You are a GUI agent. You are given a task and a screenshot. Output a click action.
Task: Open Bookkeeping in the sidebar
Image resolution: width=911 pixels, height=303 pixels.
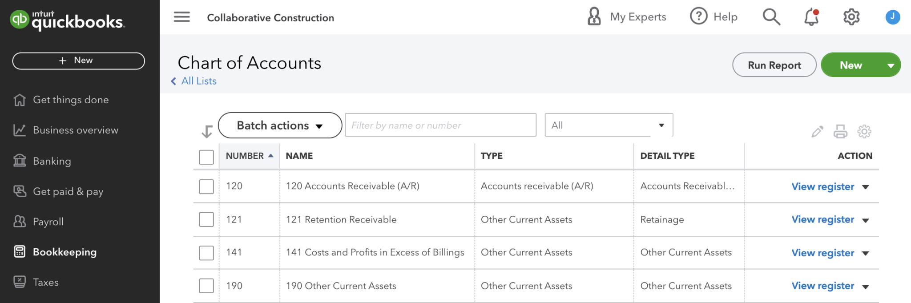(x=64, y=252)
